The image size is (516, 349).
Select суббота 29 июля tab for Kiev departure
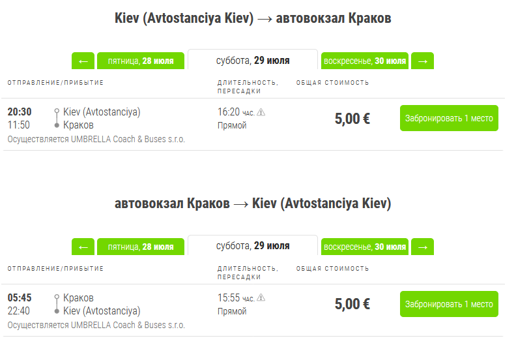click(253, 61)
